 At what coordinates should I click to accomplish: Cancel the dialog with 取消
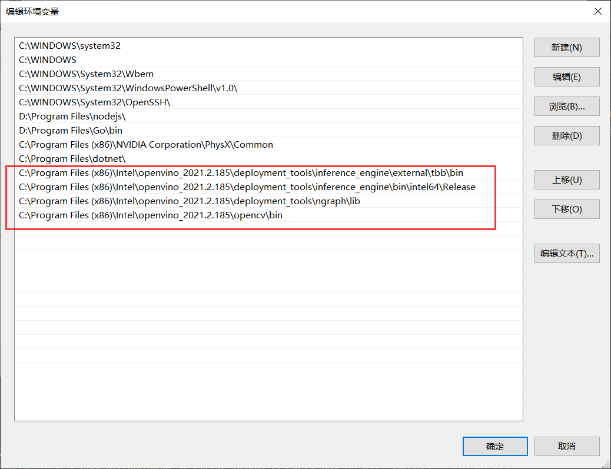[x=567, y=447]
